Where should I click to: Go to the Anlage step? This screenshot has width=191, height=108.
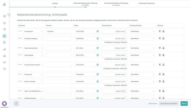coord(55,3)
